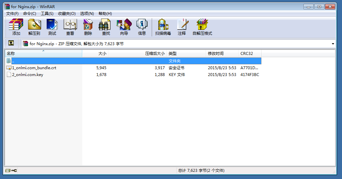342x179 pixels.
Task: Open the 查看 (View) toolbar tool
Action: (x=70, y=27)
